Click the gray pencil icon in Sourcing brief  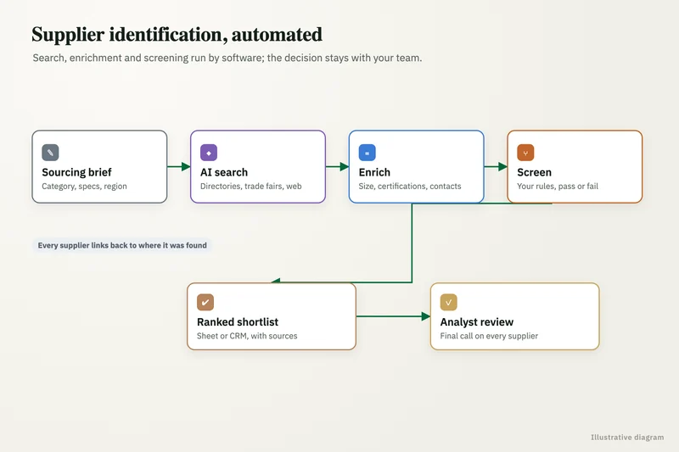point(50,153)
